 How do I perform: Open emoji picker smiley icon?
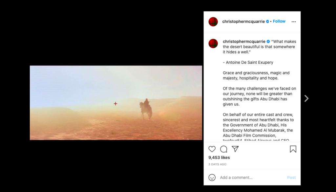pos(212,178)
